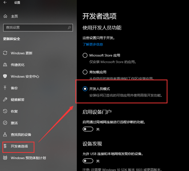Viewport: 189px width, 171px height.
Task: Click the 激活 checkmark circle icon
Action: pyautogui.click(x=5, y=123)
